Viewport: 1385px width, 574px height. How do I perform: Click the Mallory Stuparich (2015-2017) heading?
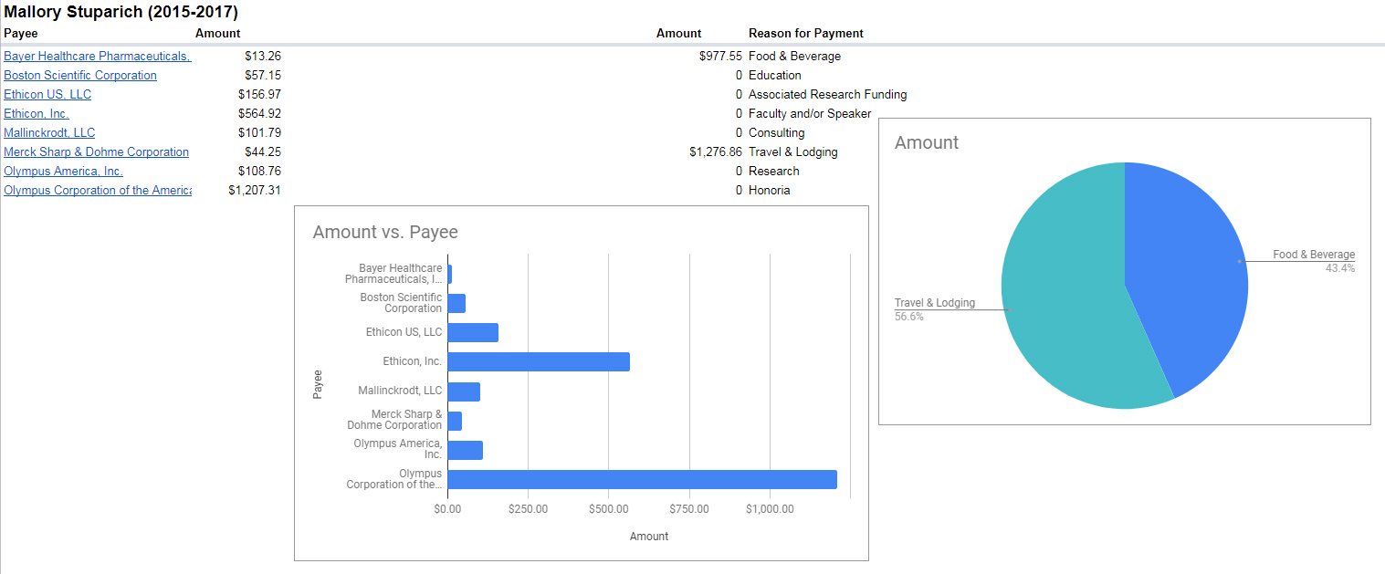(121, 13)
